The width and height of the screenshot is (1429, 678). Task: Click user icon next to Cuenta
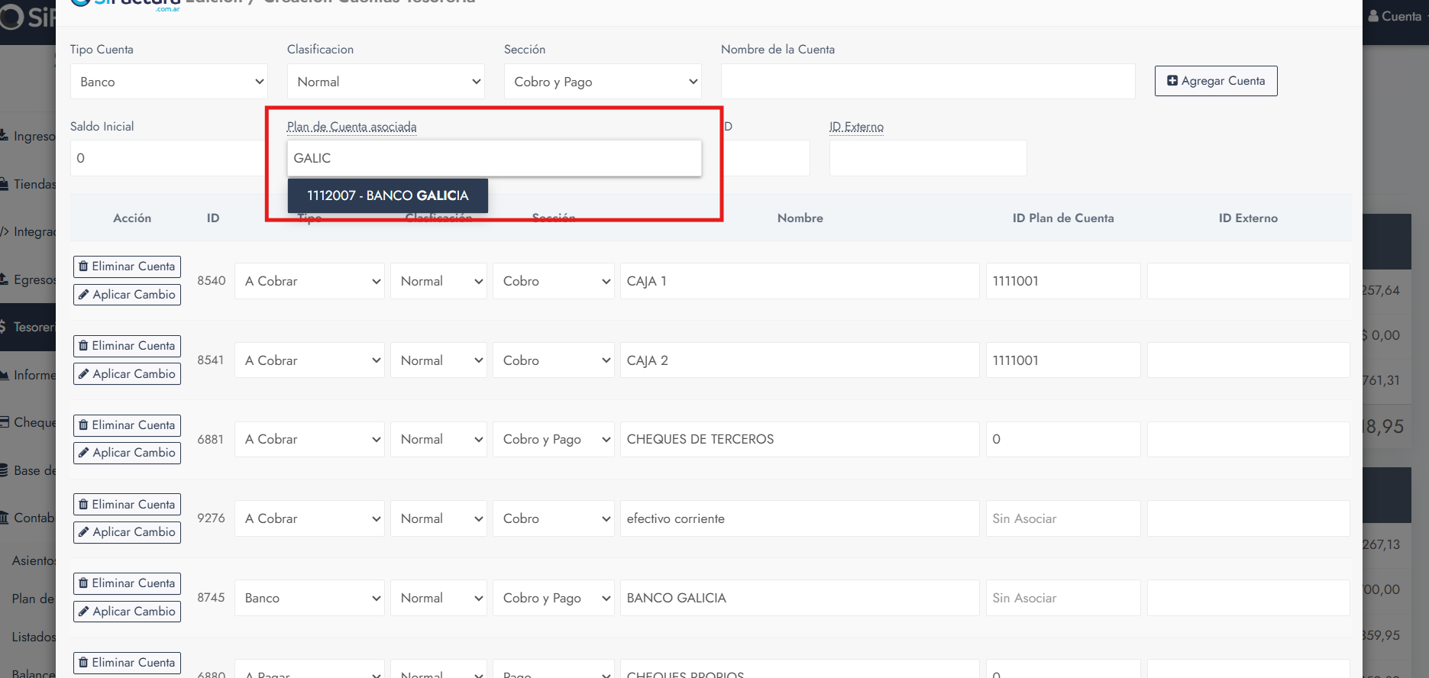click(x=1373, y=16)
